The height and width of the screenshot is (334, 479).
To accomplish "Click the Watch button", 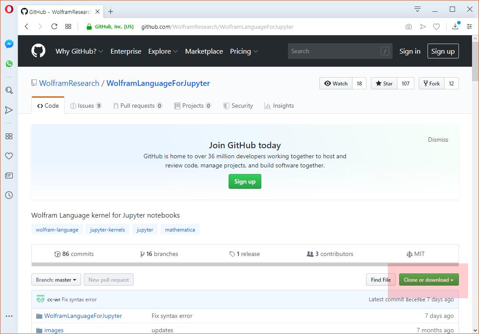I will coord(336,83).
